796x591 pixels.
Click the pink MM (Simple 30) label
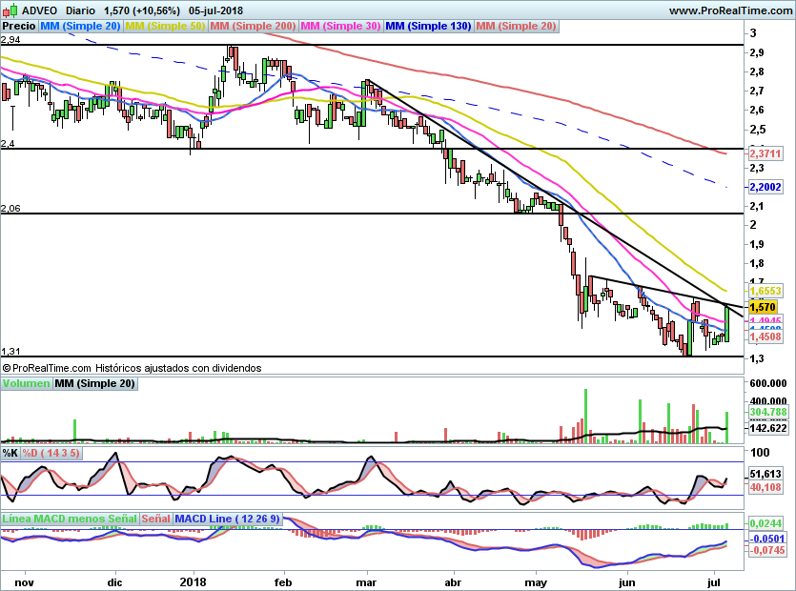[x=340, y=26]
